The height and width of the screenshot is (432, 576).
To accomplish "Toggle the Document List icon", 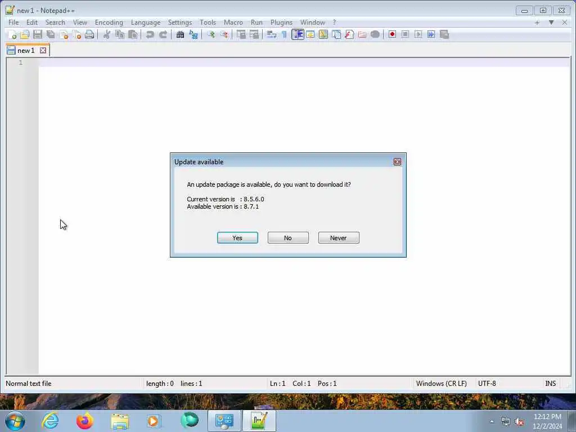I will (336, 34).
